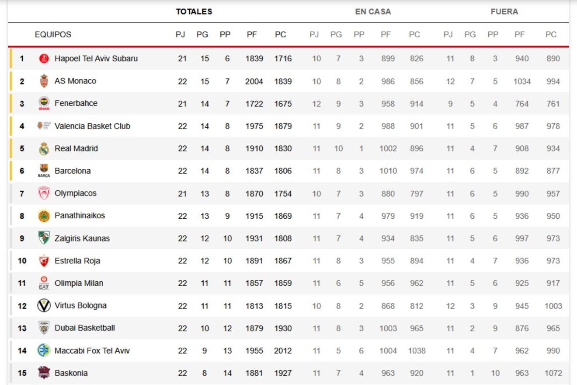Click the Olympiacos team logo

click(x=44, y=193)
